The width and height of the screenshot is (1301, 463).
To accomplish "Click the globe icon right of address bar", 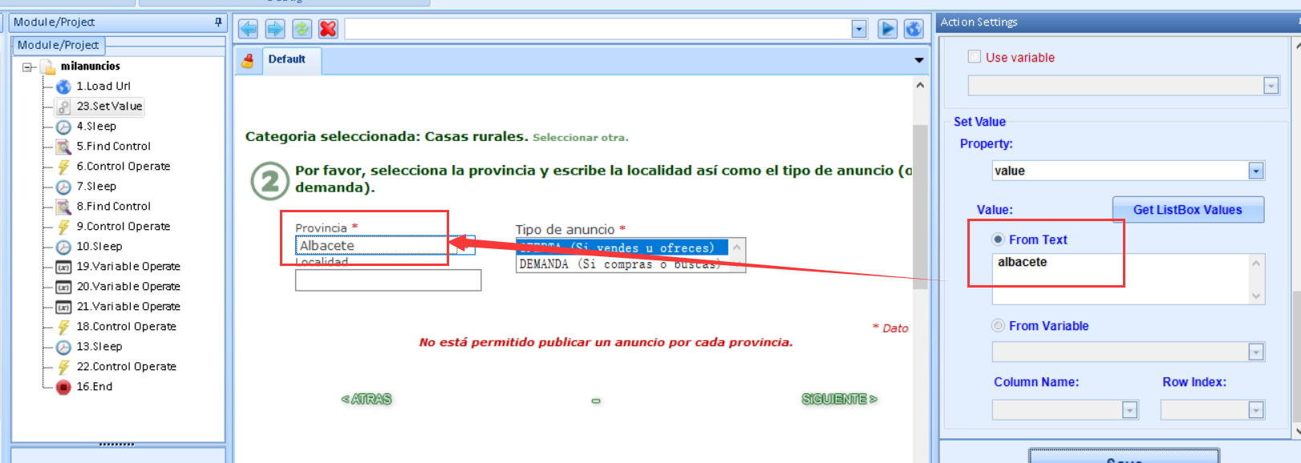I will tap(914, 30).
